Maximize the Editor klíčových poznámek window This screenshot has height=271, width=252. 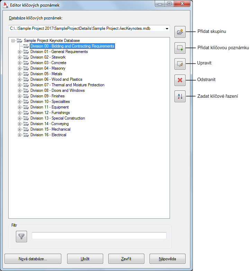pos(169,3)
